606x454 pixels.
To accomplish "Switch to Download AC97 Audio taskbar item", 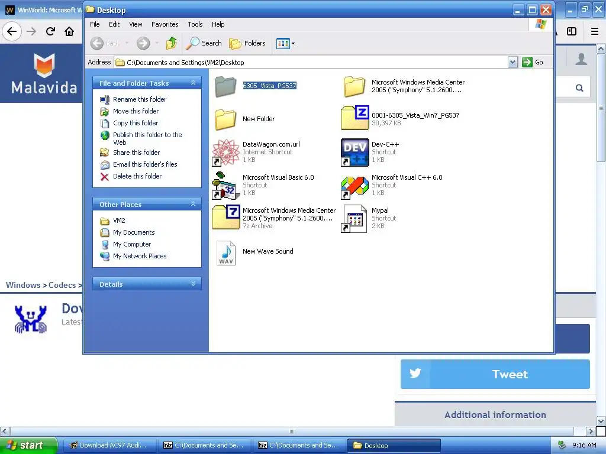I will (109, 446).
